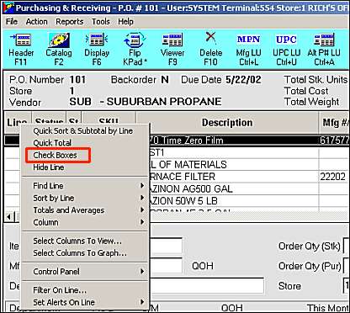Expand the Column submenu
350x313 pixels.
point(84,222)
